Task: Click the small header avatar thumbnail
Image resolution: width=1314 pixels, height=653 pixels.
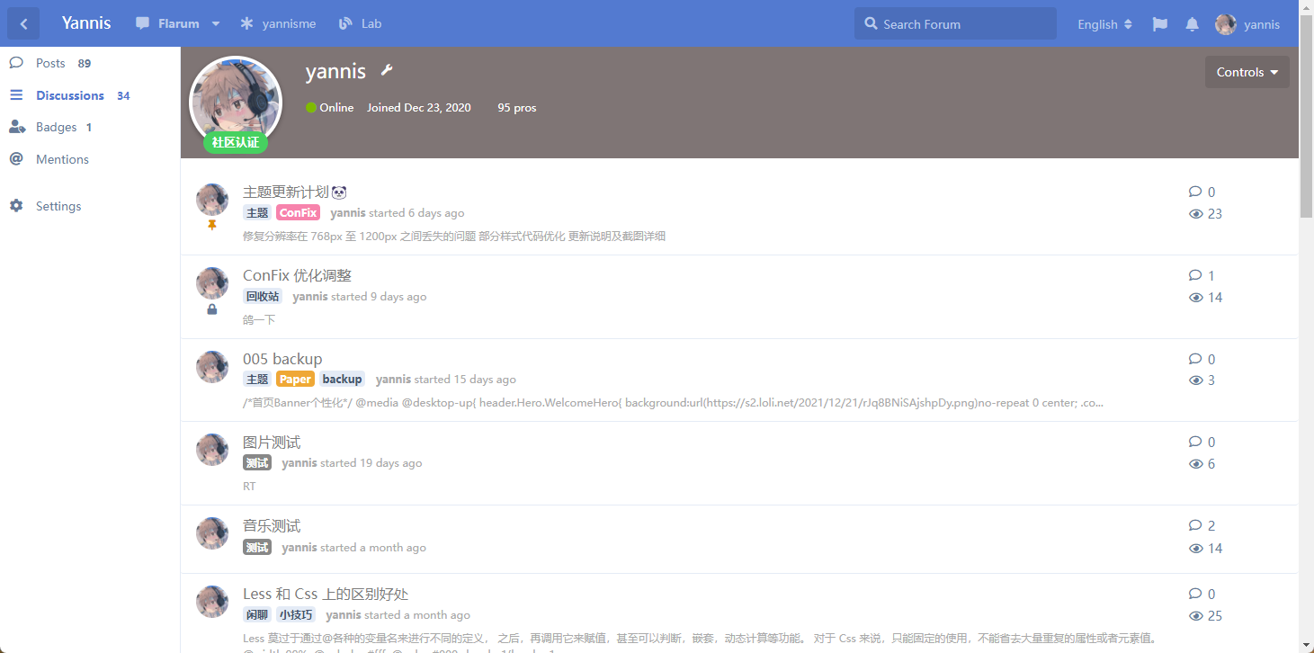Action: click(x=1226, y=24)
